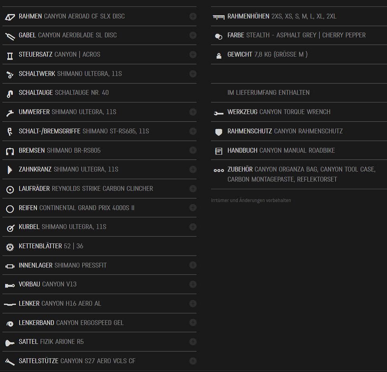Screen dimensions: 387x372
Task: Expand Sattelstütze S27 Aero plus button
Action: (193, 361)
